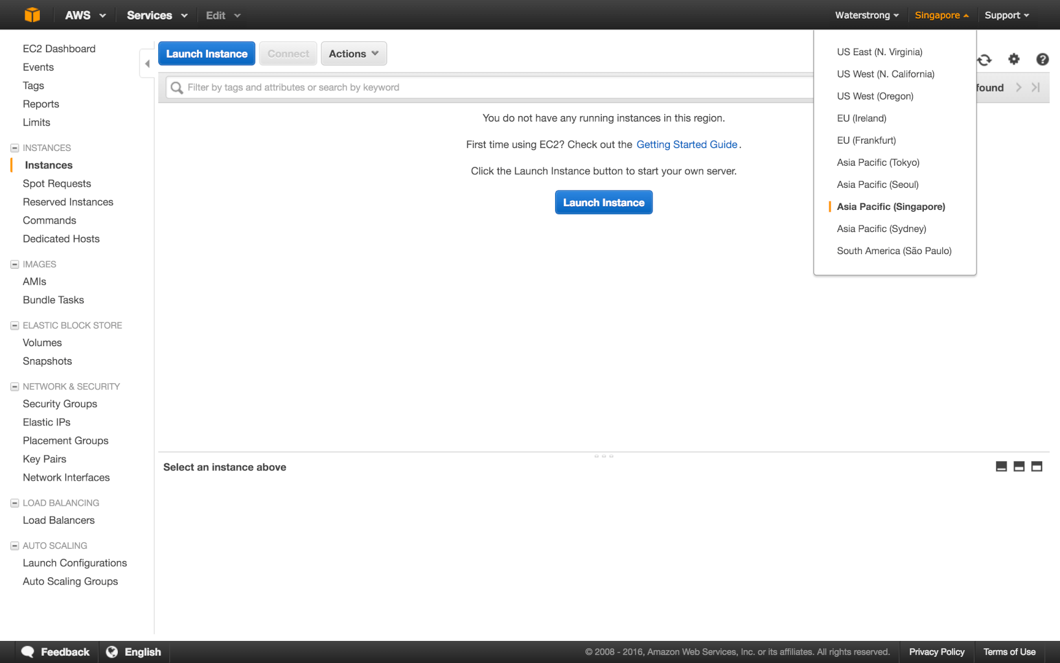Screen dimensions: 1060x663
Task: Jump to last page arrow
Action: click(1036, 87)
